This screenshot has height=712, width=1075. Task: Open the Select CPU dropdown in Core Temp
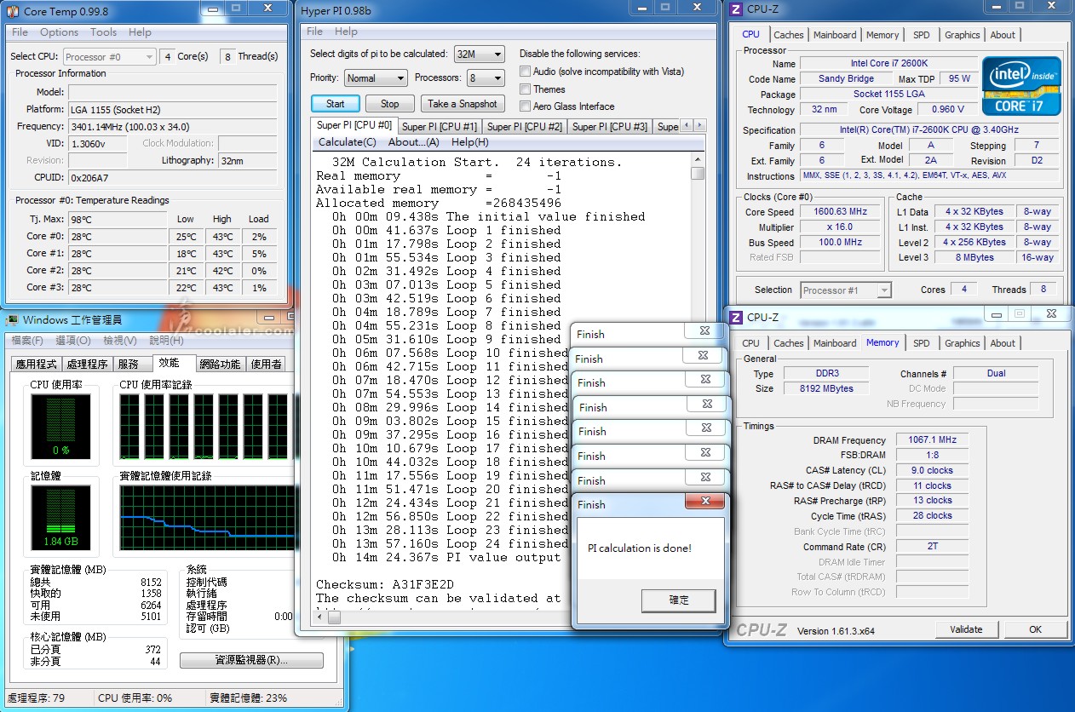point(110,57)
